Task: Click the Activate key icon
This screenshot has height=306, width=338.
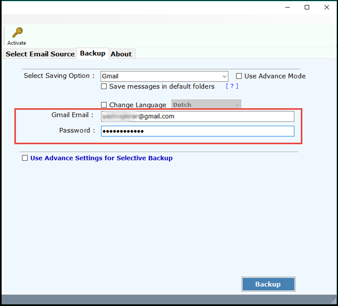Action: [x=17, y=33]
